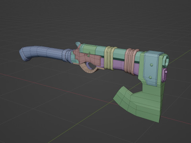Select the lower rivet on the blue plate
Screen dimensions: 191x143
click(150, 77)
